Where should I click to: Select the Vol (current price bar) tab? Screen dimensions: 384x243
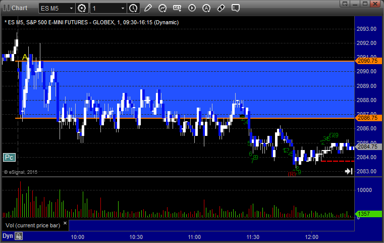tap(33, 225)
